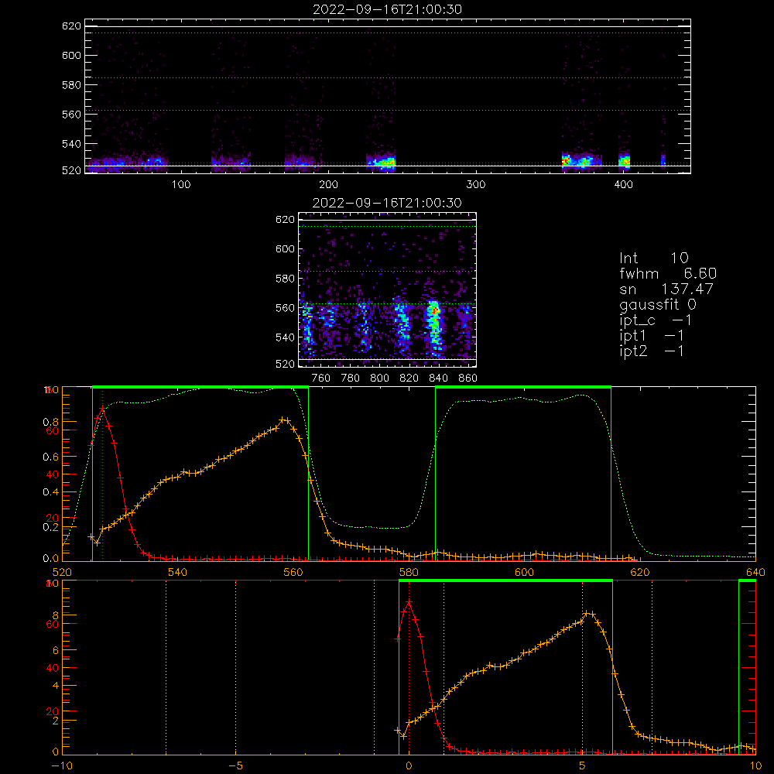Select the "sn 137.47" parameter line
Image resolution: width=774 pixels, height=774 pixels.
coord(666,289)
